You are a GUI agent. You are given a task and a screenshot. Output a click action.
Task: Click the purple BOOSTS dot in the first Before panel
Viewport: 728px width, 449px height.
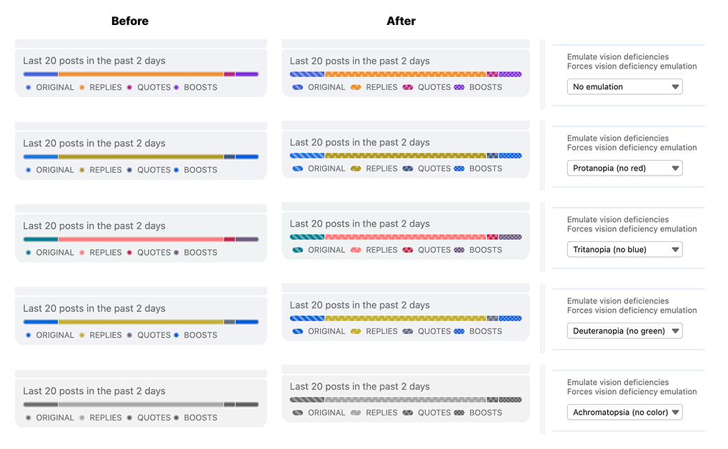tap(176, 88)
